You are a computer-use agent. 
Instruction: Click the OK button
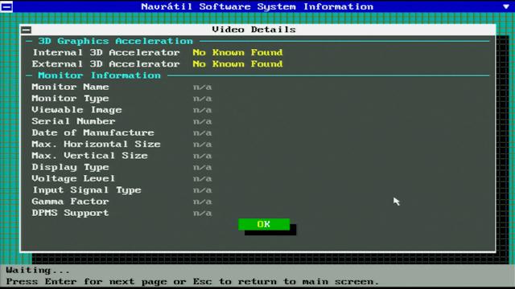tap(264, 225)
